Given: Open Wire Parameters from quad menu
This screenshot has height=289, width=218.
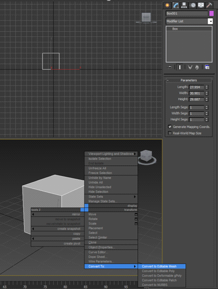Looking at the screenshot, I should tap(111, 261).
